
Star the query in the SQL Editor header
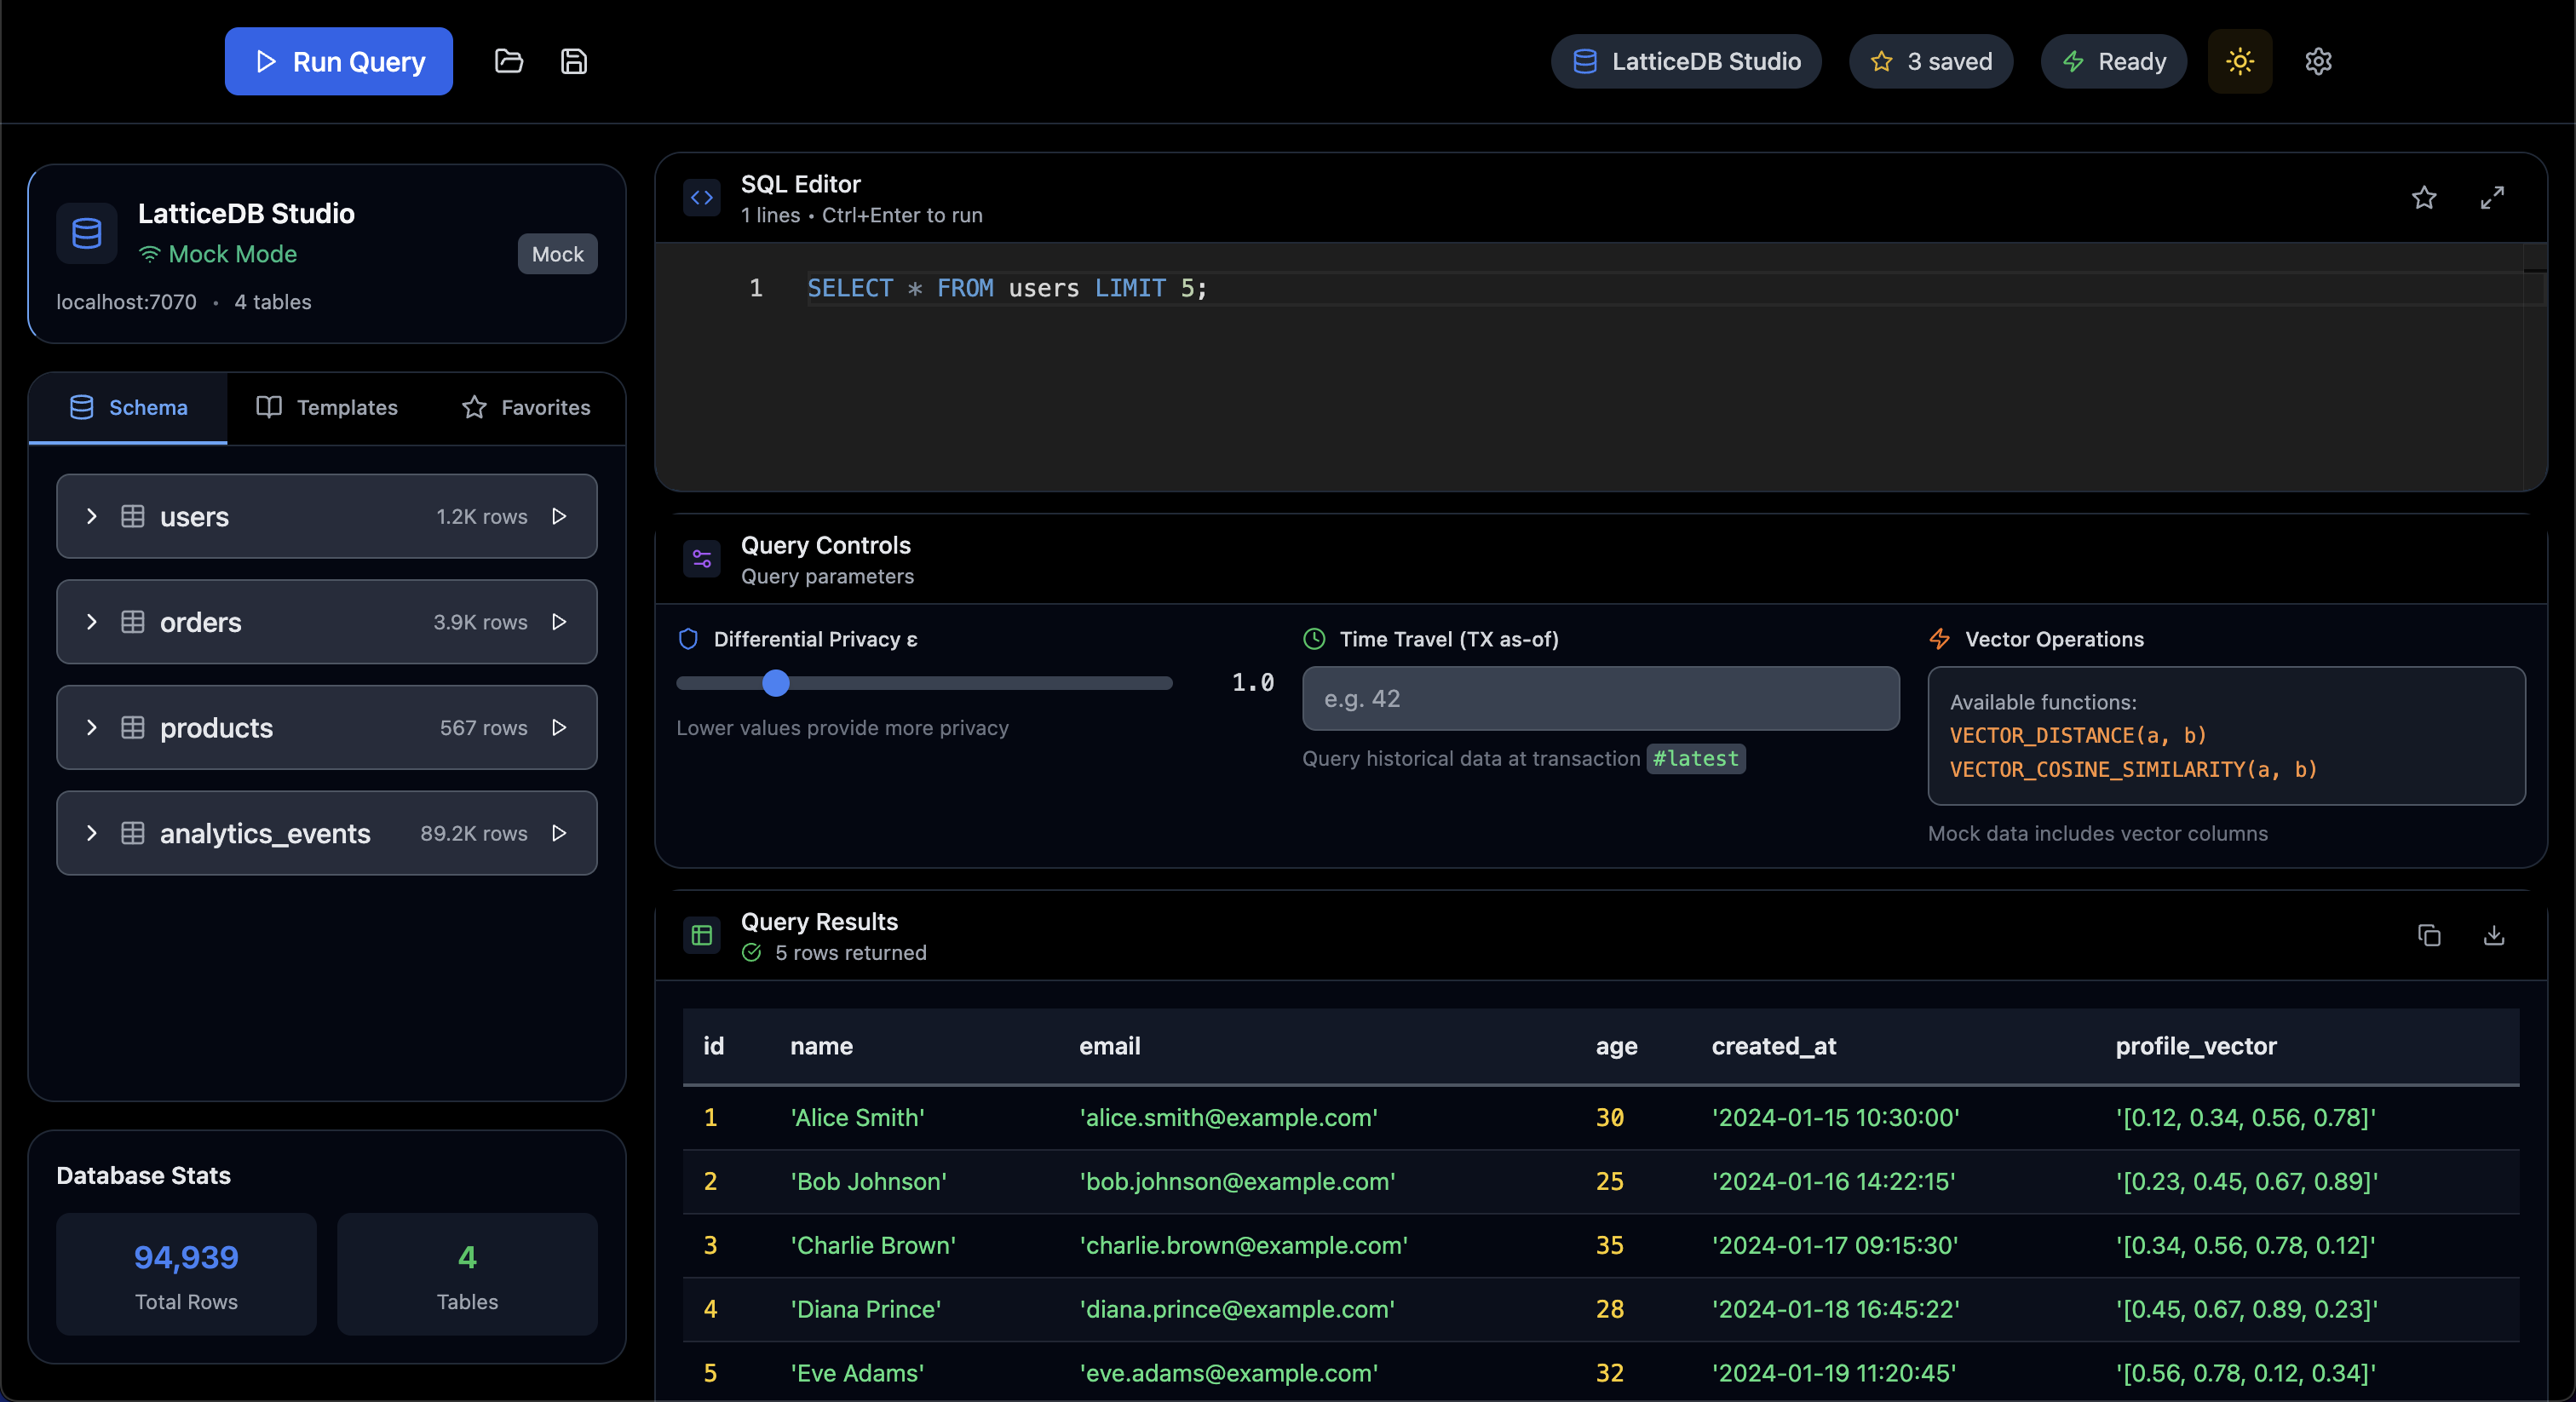2424,198
